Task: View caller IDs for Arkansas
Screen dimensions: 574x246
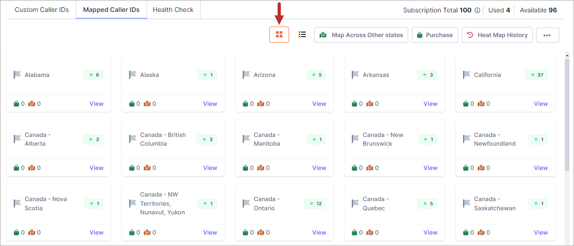Action: coord(430,104)
